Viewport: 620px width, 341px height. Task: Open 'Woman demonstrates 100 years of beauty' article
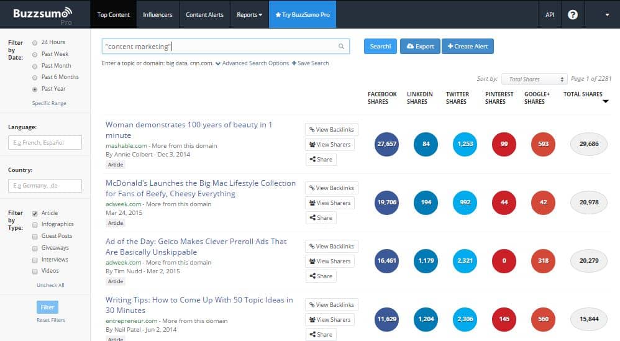(189, 130)
